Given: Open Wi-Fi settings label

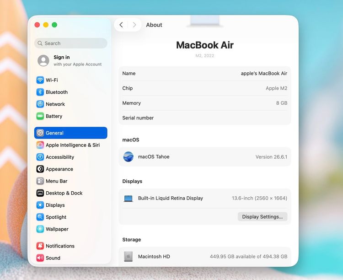Looking at the screenshot, I should pyautogui.click(x=52, y=80).
